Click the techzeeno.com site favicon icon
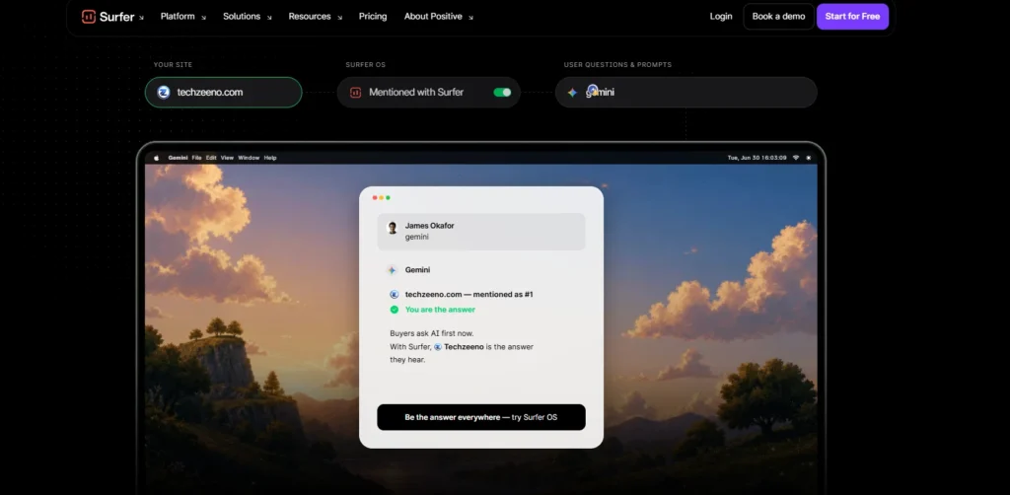This screenshot has height=495, width=1010. (164, 92)
